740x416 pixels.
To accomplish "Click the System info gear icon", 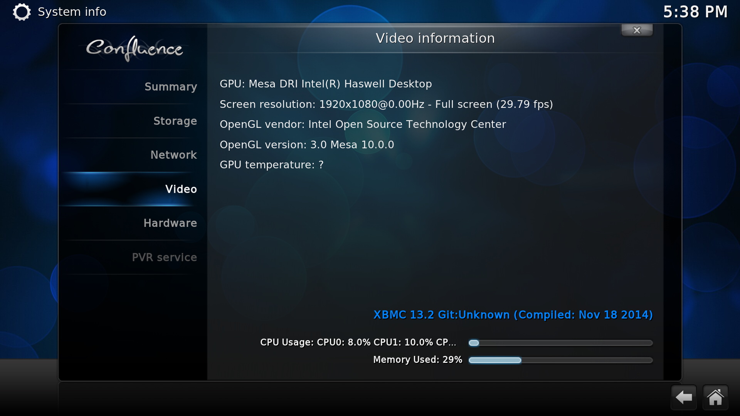I will (22, 12).
